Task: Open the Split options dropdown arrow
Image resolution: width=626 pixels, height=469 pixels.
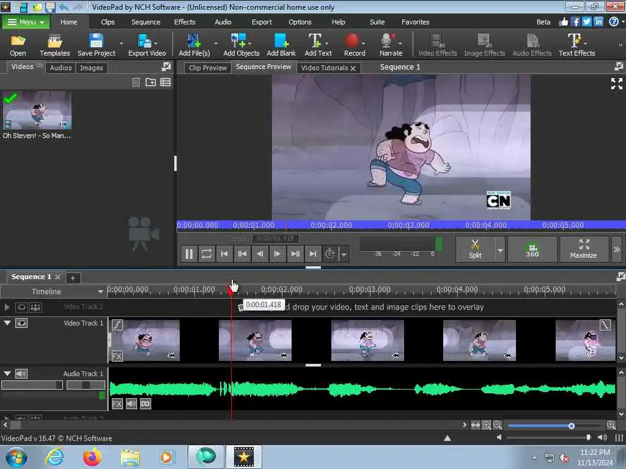Action: pyautogui.click(x=500, y=250)
